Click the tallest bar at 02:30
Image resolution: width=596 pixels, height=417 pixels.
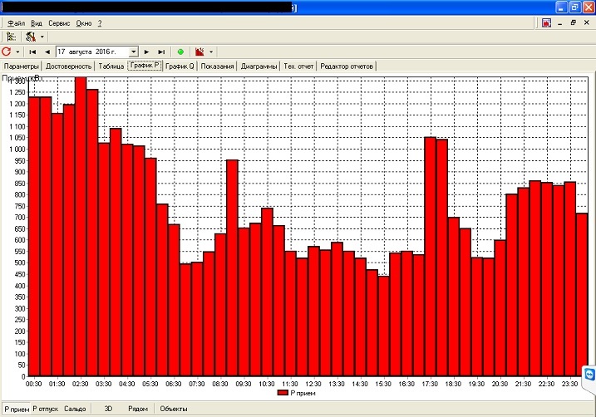81,226
